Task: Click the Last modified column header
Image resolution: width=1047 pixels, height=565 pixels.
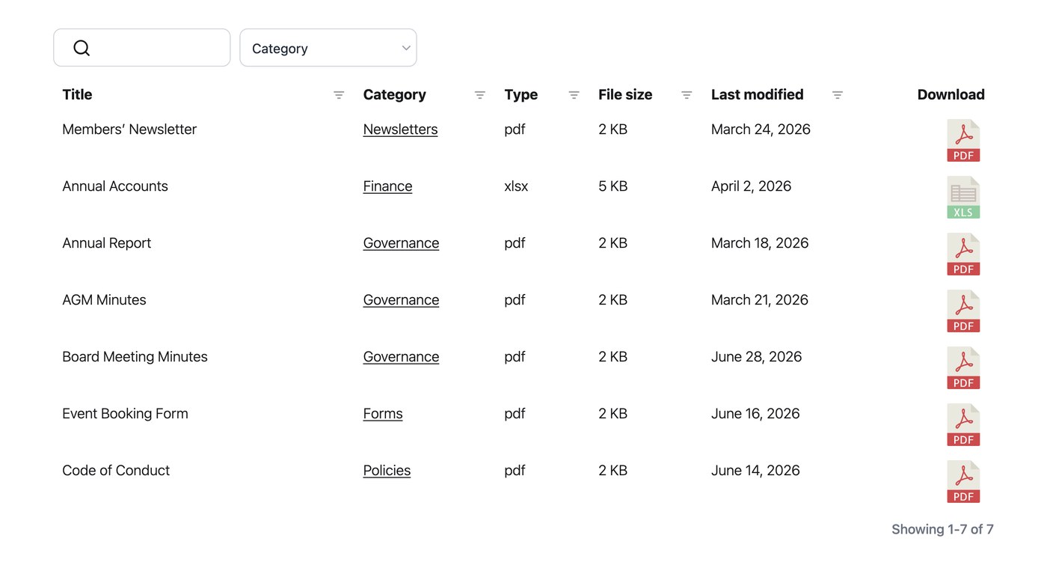Action: pos(757,95)
